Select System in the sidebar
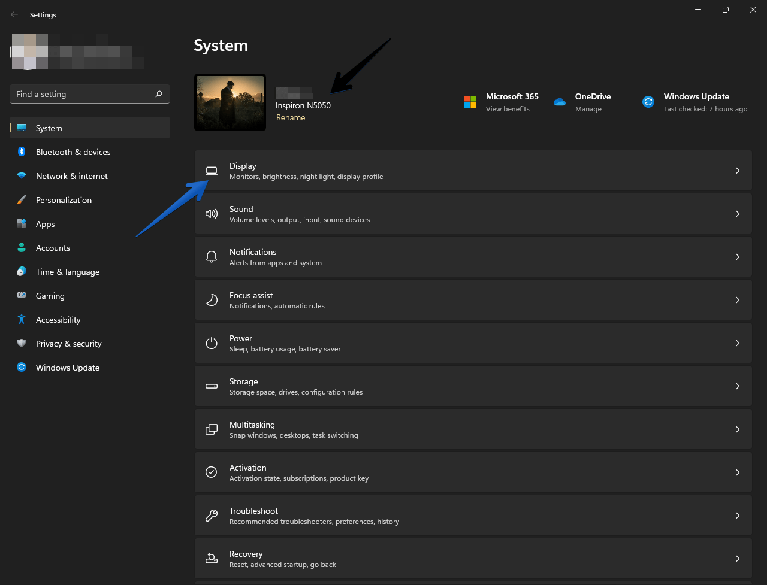This screenshot has width=767, height=585. (90, 128)
